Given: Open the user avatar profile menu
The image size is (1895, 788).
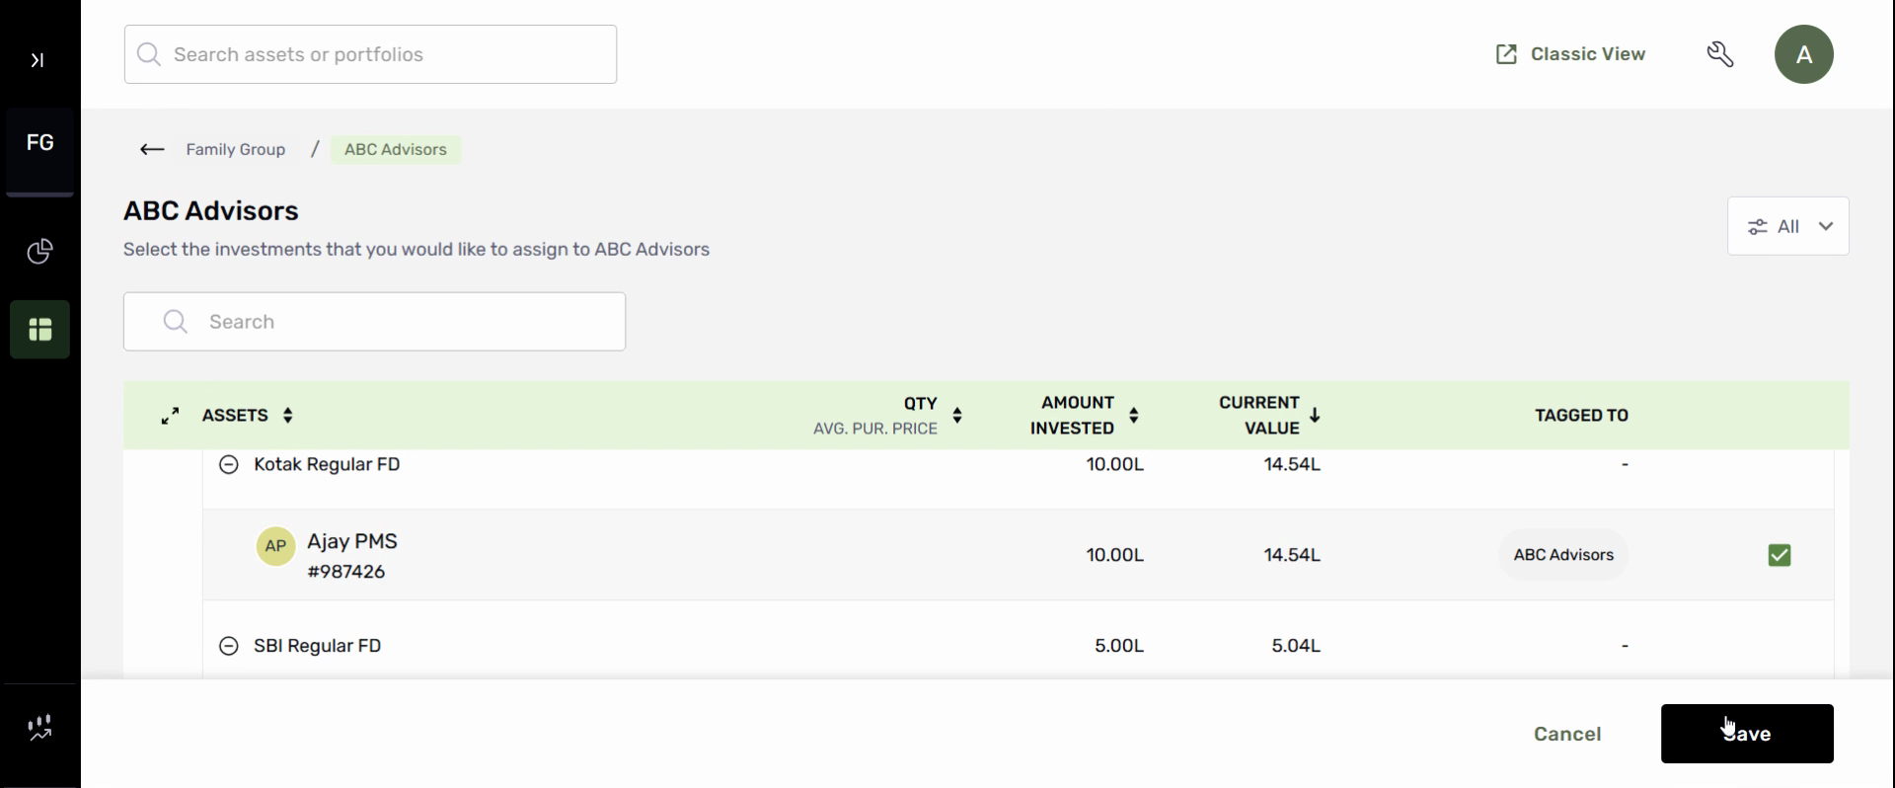Looking at the screenshot, I should click(x=1803, y=54).
